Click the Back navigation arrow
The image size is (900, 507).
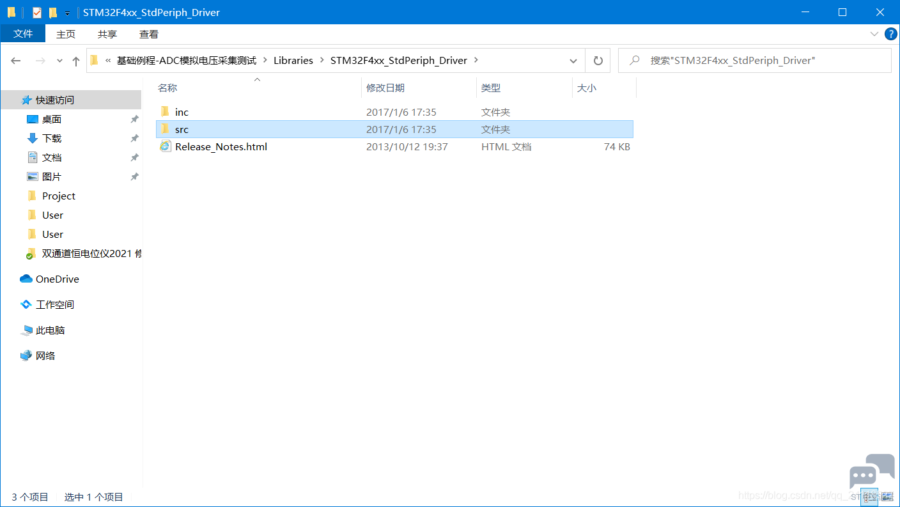(x=16, y=61)
